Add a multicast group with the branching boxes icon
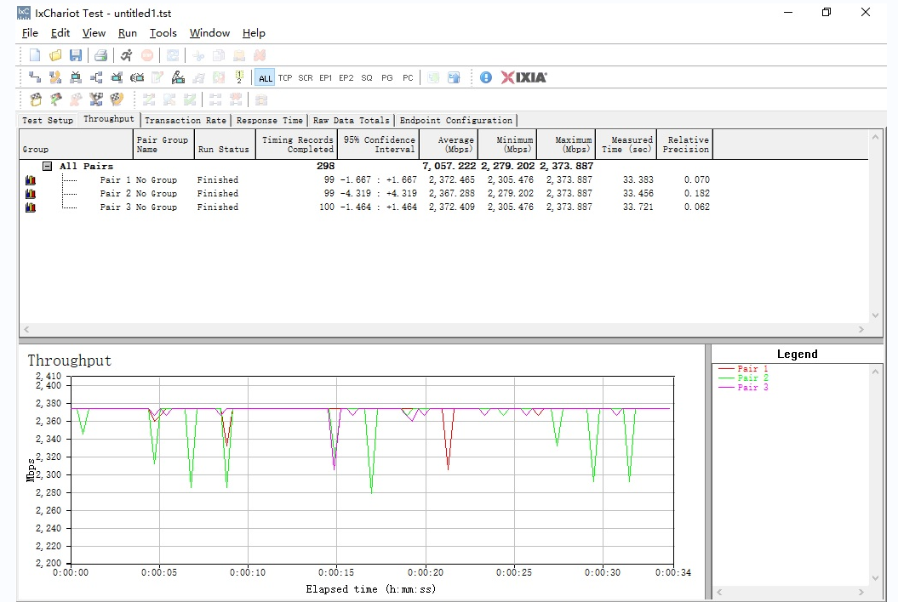Viewport: 898px width, 602px height. [96, 77]
